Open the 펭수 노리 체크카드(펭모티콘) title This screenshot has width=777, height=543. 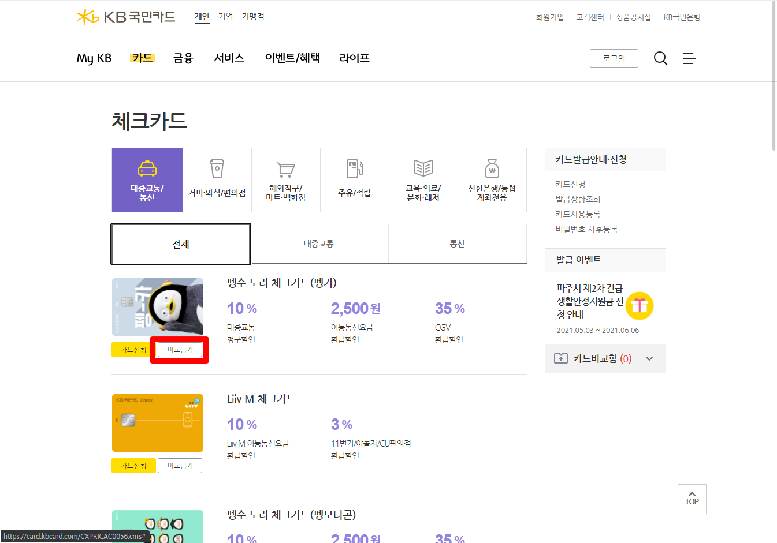pos(291,514)
